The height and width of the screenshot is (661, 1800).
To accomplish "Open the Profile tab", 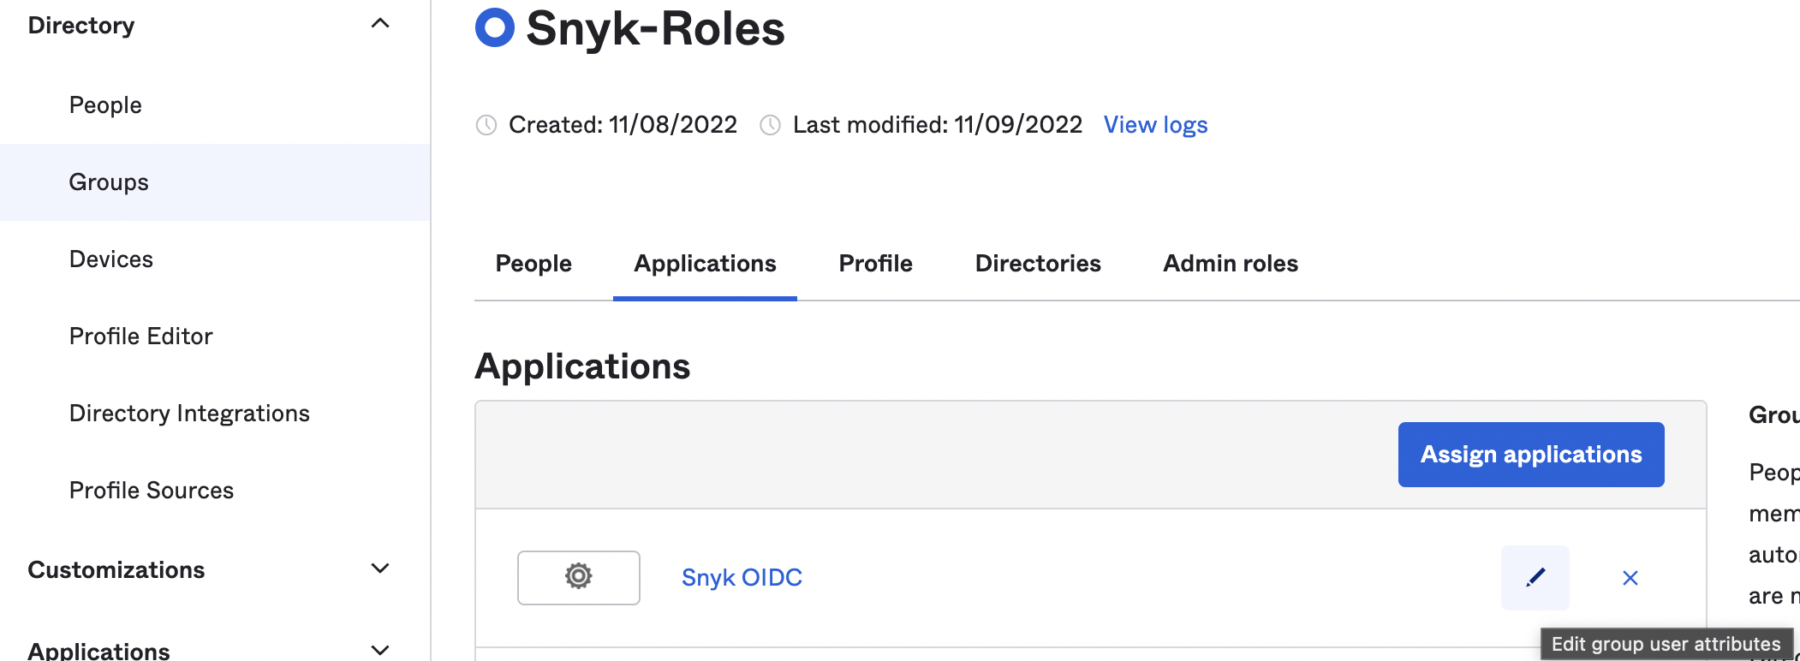I will click(875, 264).
